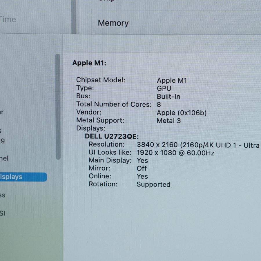Select the Displays item in sidebar
The image size is (261, 261).
[x=23, y=177]
